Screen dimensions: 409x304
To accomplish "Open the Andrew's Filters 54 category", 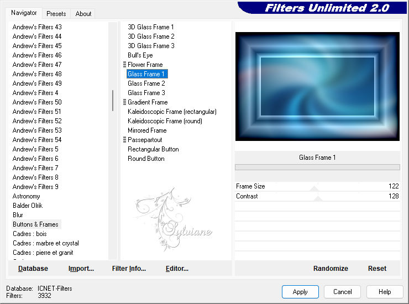I will pos(37,140).
